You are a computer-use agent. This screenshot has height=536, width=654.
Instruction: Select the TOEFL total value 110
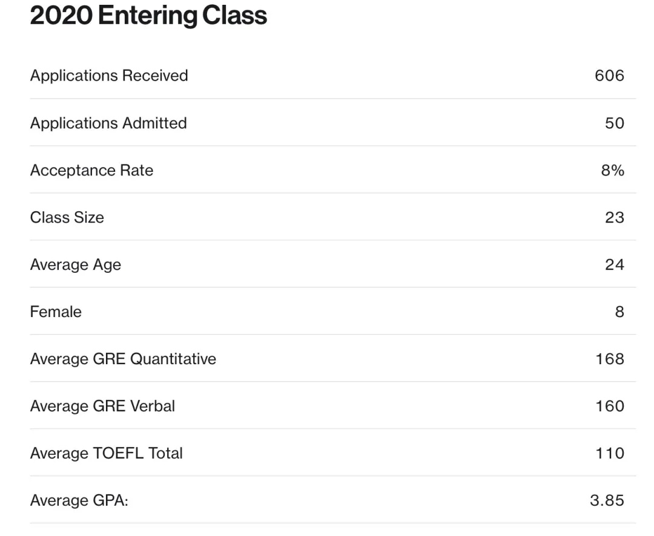(x=610, y=453)
